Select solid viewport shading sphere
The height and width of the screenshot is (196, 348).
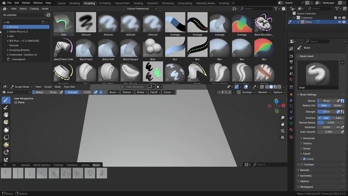click(271, 87)
